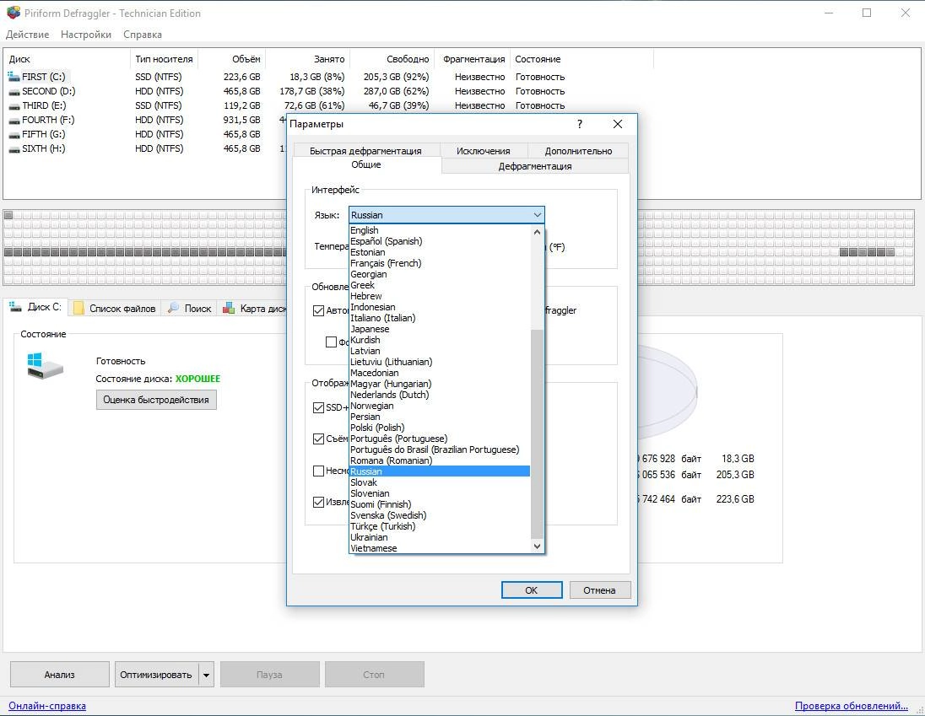Image resolution: width=925 pixels, height=716 pixels.
Task: Sort by Фрагментация column header
Action: [473, 59]
